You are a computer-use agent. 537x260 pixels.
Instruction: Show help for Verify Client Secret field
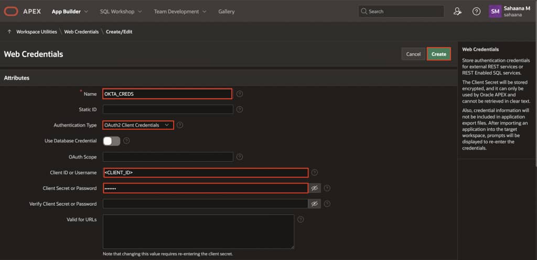point(327,204)
